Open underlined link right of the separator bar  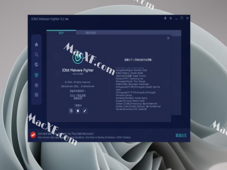(x=81, y=96)
